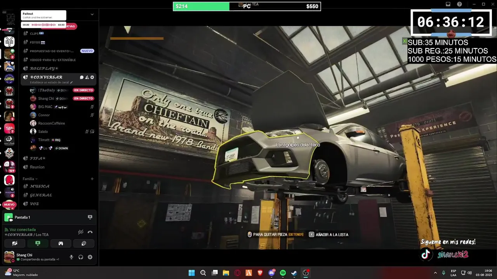Open the server with 159 notifications
This screenshot has height=279, width=497.
point(9,166)
